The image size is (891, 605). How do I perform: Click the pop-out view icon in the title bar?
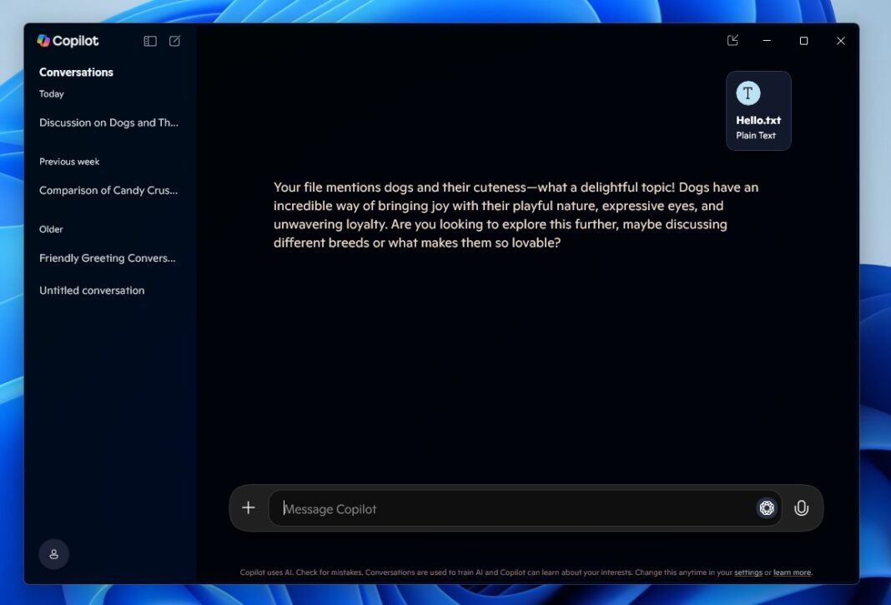(732, 40)
